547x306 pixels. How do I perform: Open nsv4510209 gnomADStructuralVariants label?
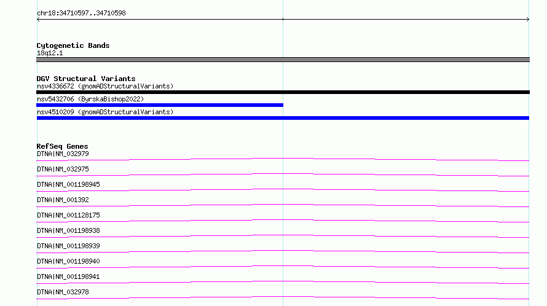pyautogui.click(x=105, y=112)
